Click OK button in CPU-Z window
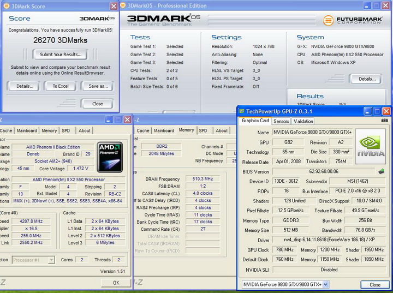This screenshot has width=393, height=293. 116,283
